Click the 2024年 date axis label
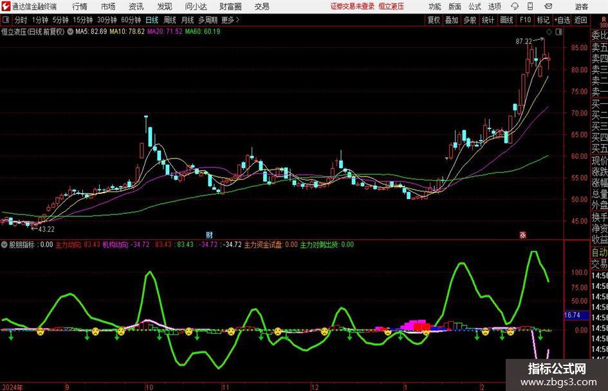Screen dimensions: 608x391 coord(12,387)
